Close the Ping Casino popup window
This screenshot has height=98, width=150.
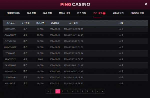(146, 4)
